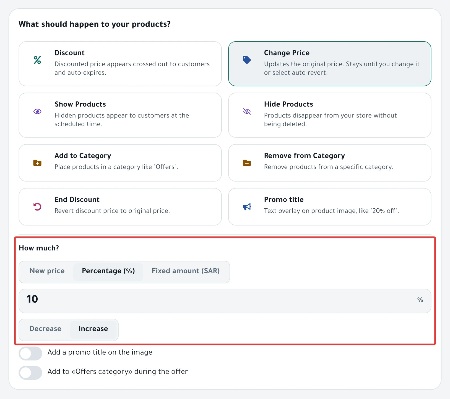Choose the Promo title heading
Screen dimensions: 450x399
(x=284, y=199)
